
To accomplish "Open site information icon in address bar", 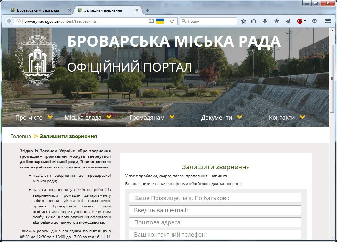I will point(18,21).
